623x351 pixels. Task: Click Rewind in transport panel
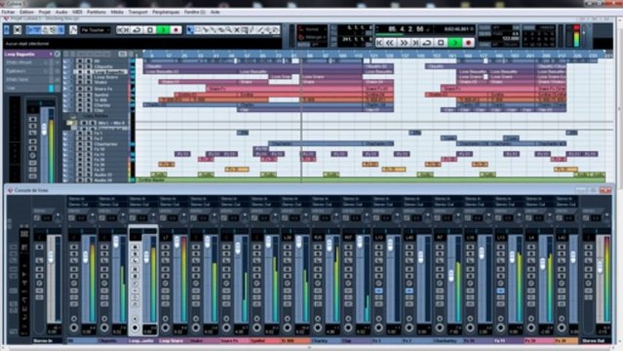[x=391, y=43]
